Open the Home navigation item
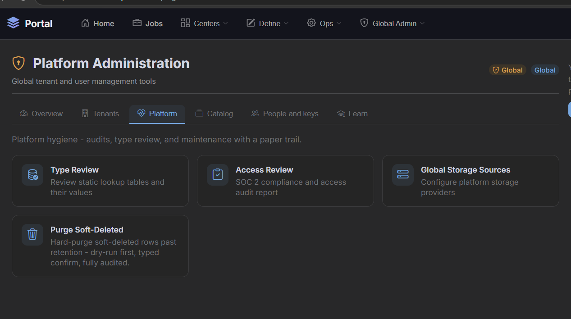This screenshot has width=571, height=319. coord(98,23)
